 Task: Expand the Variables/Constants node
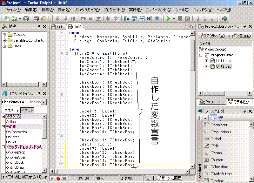4,40
